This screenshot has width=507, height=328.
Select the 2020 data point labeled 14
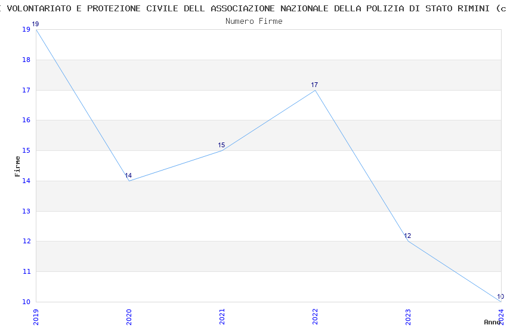click(x=129, y=181)
